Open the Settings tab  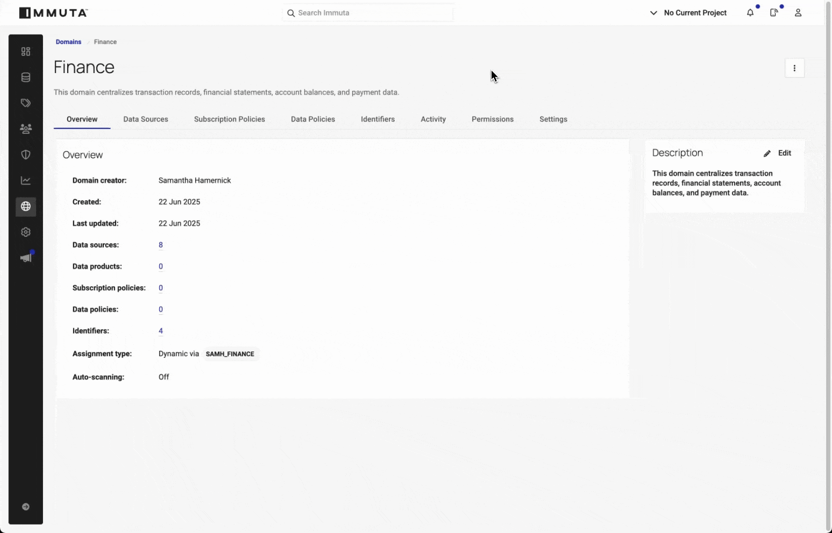pyautogui.click(x=553, y=119)
